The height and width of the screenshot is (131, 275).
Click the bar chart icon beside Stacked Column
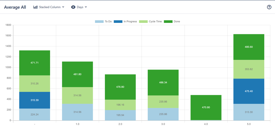(x=36, y=7)
